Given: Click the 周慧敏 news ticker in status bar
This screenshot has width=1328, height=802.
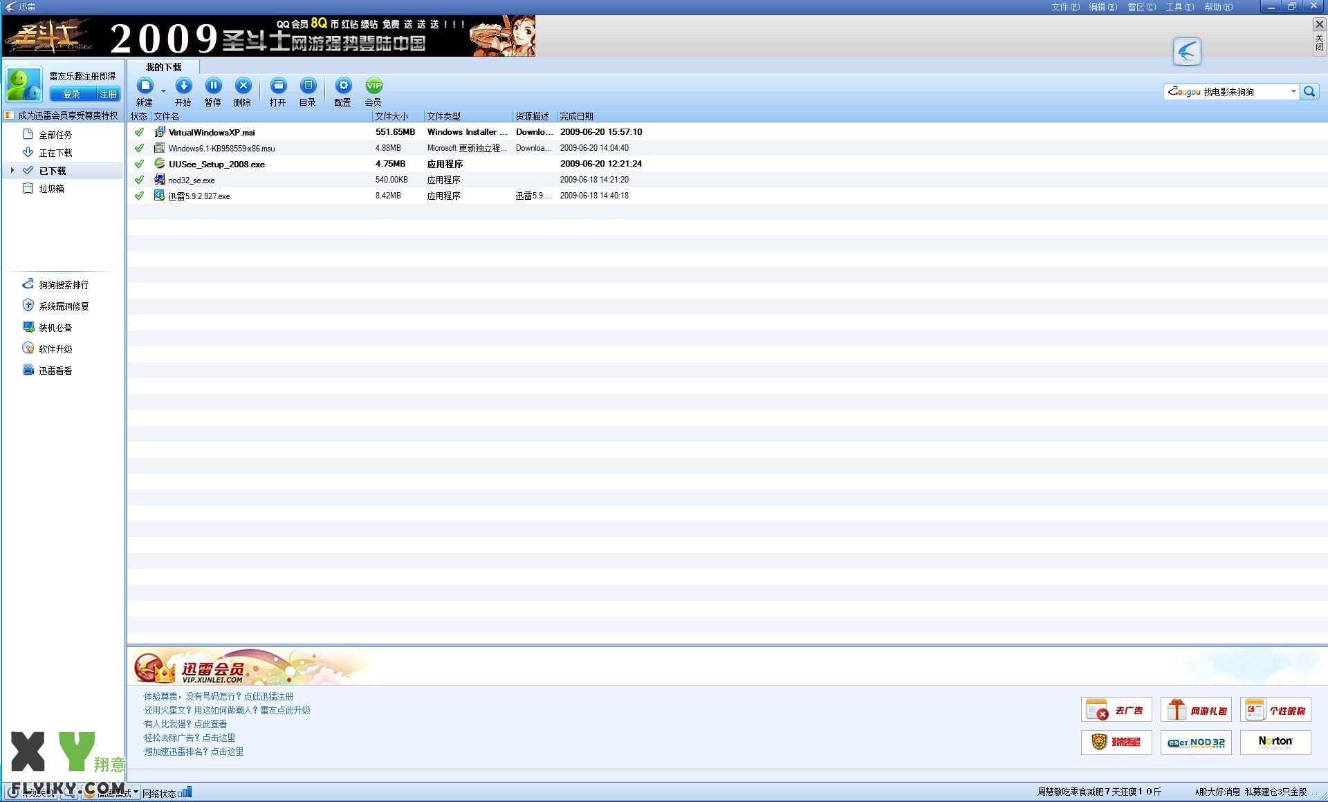Looking at the screenshot, I should pos(1099,792).
